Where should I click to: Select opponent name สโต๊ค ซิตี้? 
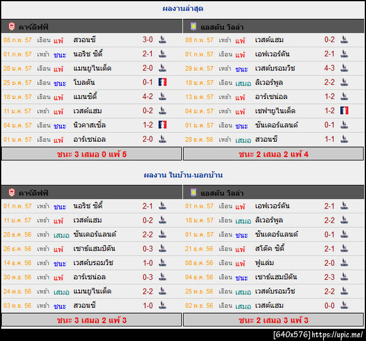(x=270, y=248)
